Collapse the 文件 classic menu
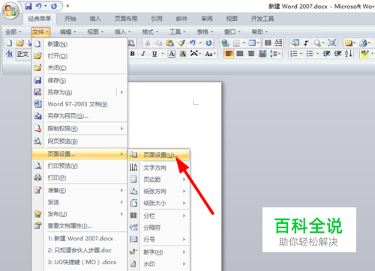The height and width of the screenshot is (271, 375). (41, 32)
